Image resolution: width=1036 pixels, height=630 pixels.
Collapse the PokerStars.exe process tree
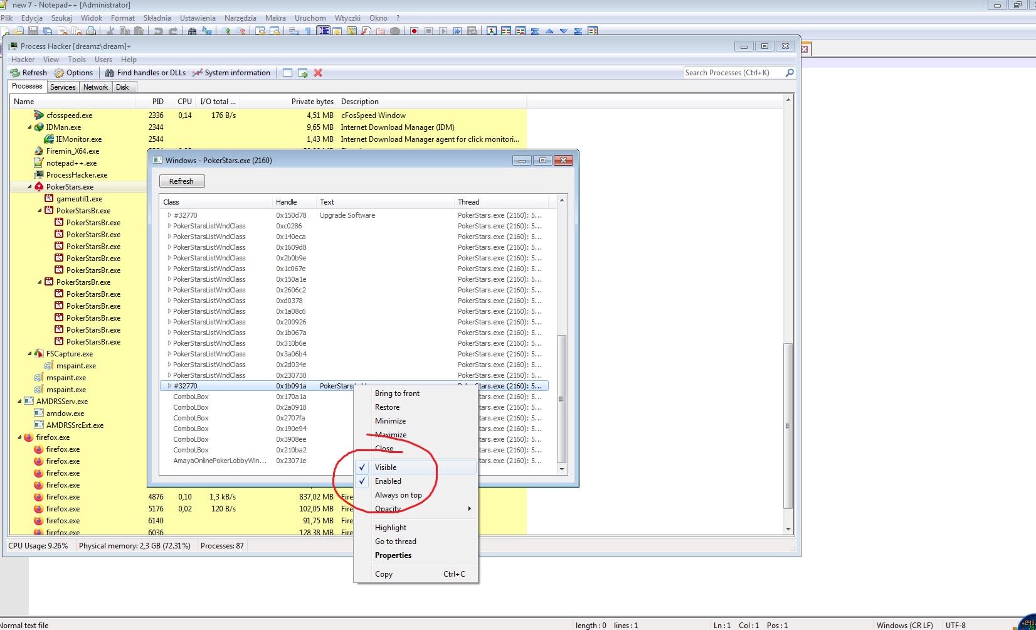(x=29, y=187)
